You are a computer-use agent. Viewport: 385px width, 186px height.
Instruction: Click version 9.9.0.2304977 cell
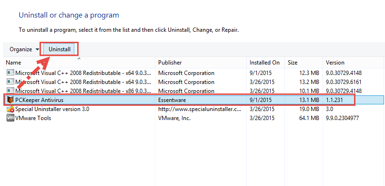click(x=342, y=118)
